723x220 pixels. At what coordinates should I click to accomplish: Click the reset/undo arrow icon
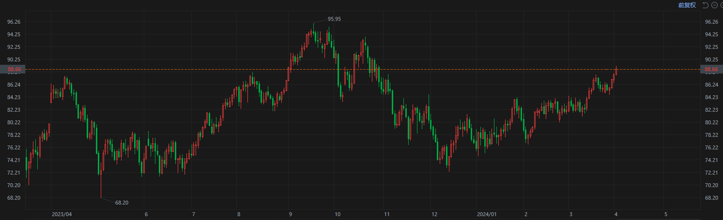pos(706,5)
